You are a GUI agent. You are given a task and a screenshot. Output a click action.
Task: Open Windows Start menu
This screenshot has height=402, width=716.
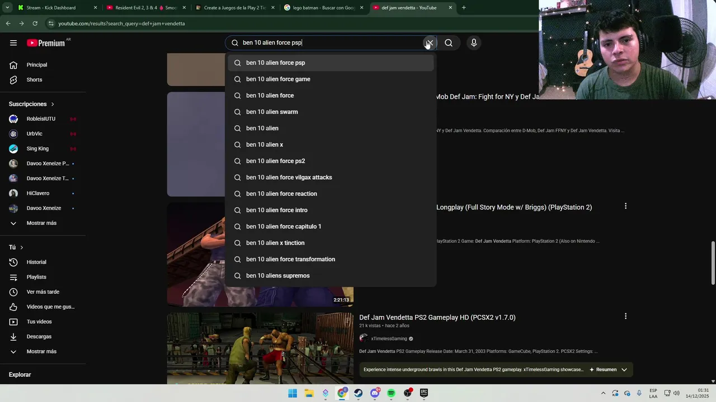(x=293, y=393)
